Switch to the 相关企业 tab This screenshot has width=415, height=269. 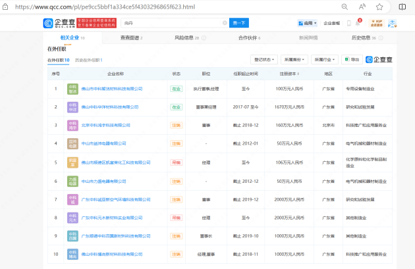click(x=72, y=37)
